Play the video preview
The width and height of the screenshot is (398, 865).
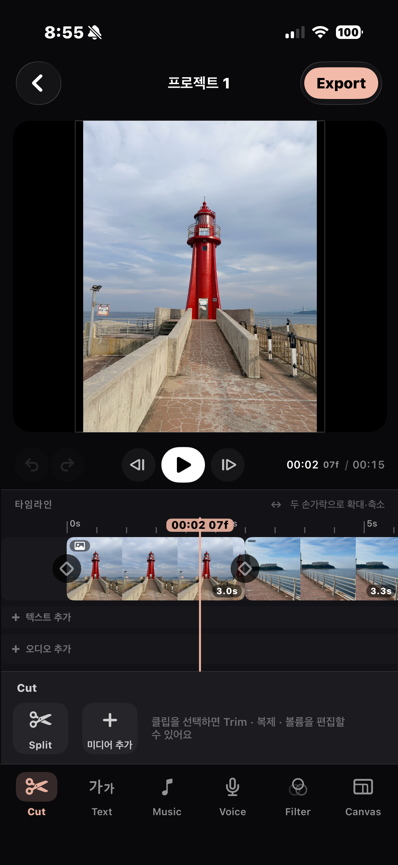click(183, 465)
